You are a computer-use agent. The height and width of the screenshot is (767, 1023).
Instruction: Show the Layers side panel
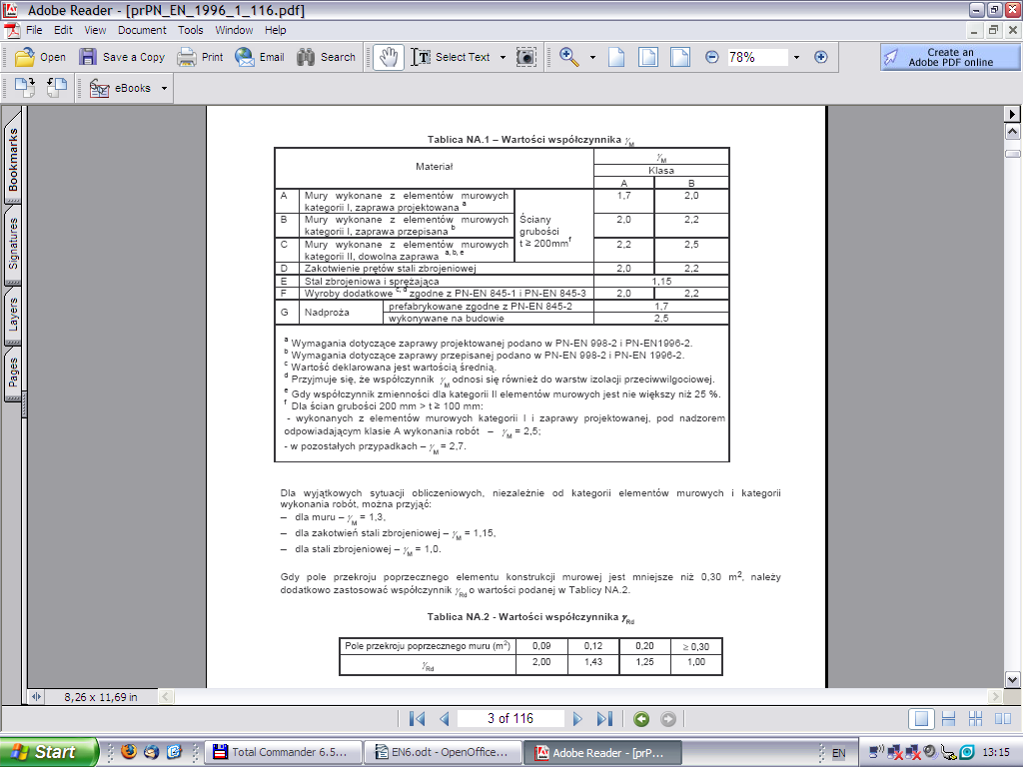coord(13,315)
